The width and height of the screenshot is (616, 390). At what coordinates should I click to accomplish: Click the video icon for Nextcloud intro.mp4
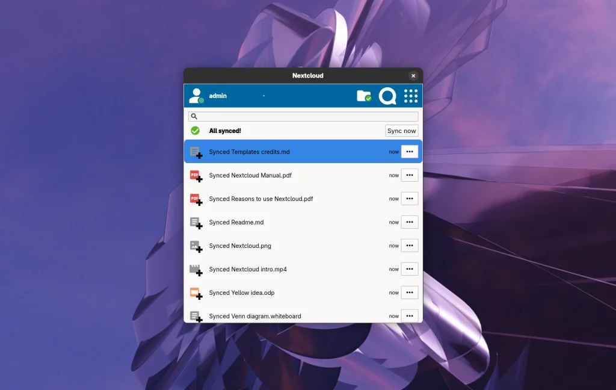coord(195,269)
